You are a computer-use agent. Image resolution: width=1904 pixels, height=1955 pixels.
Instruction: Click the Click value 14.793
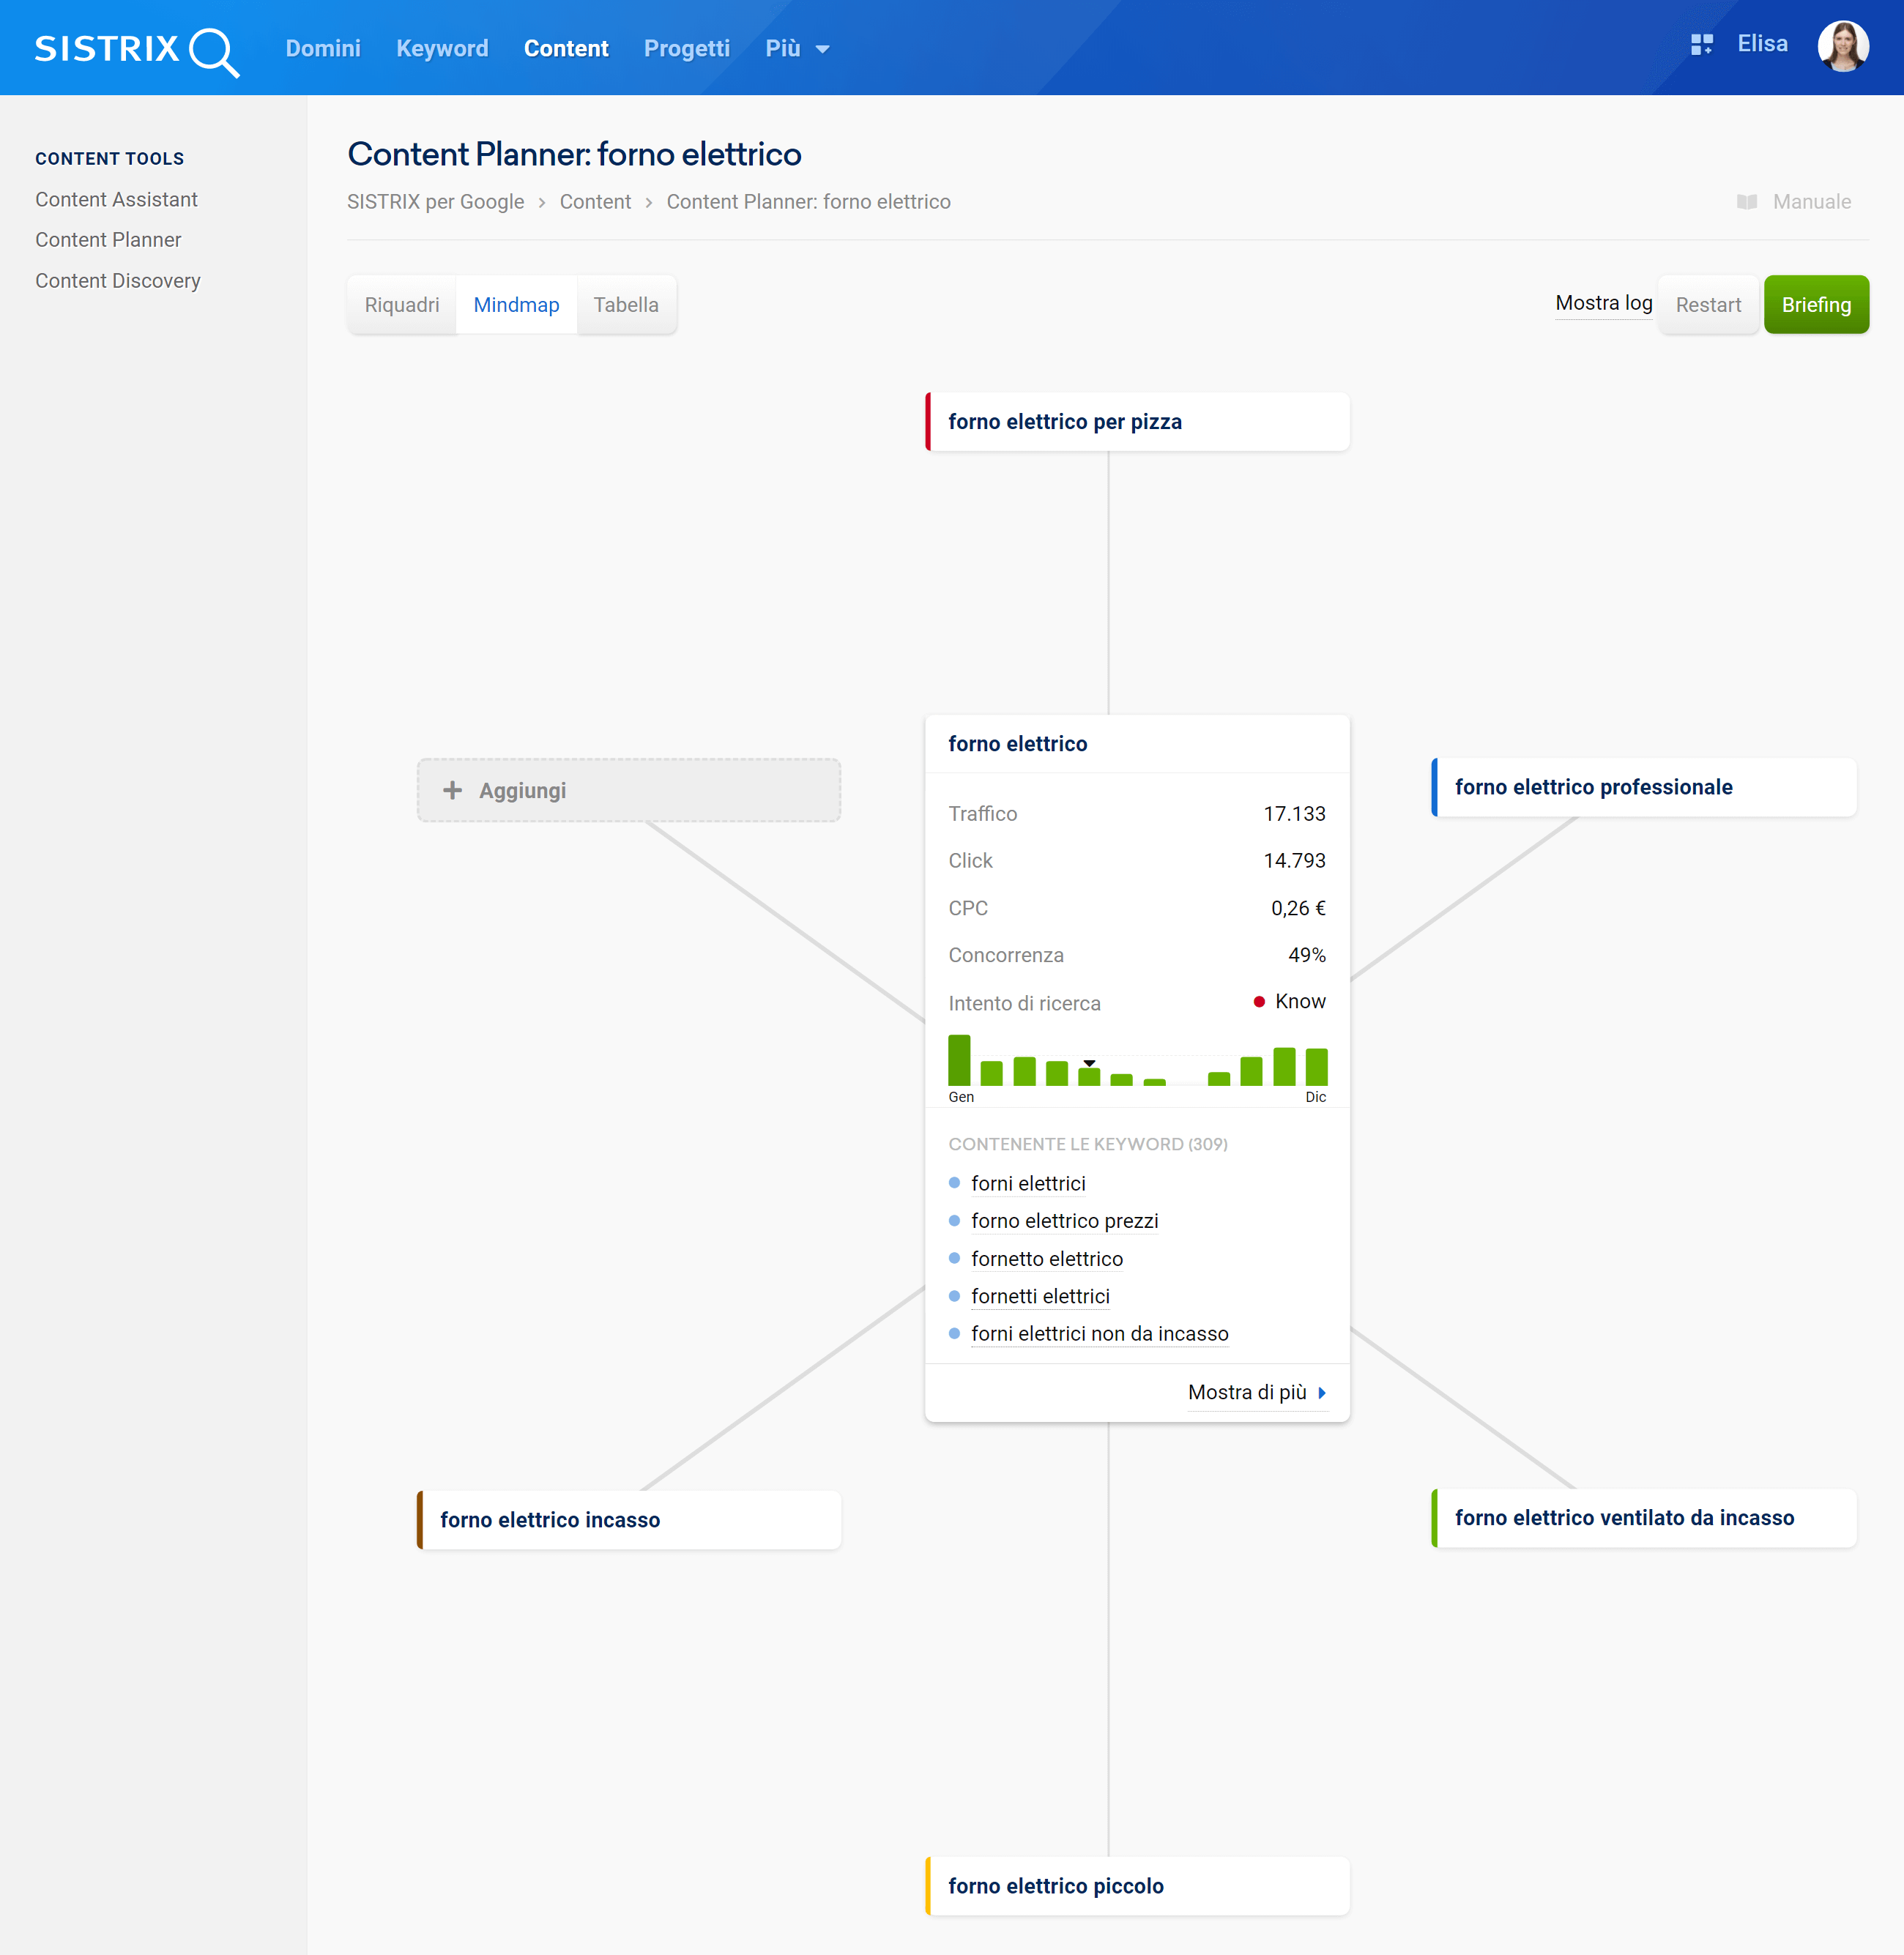(1294, 861)
